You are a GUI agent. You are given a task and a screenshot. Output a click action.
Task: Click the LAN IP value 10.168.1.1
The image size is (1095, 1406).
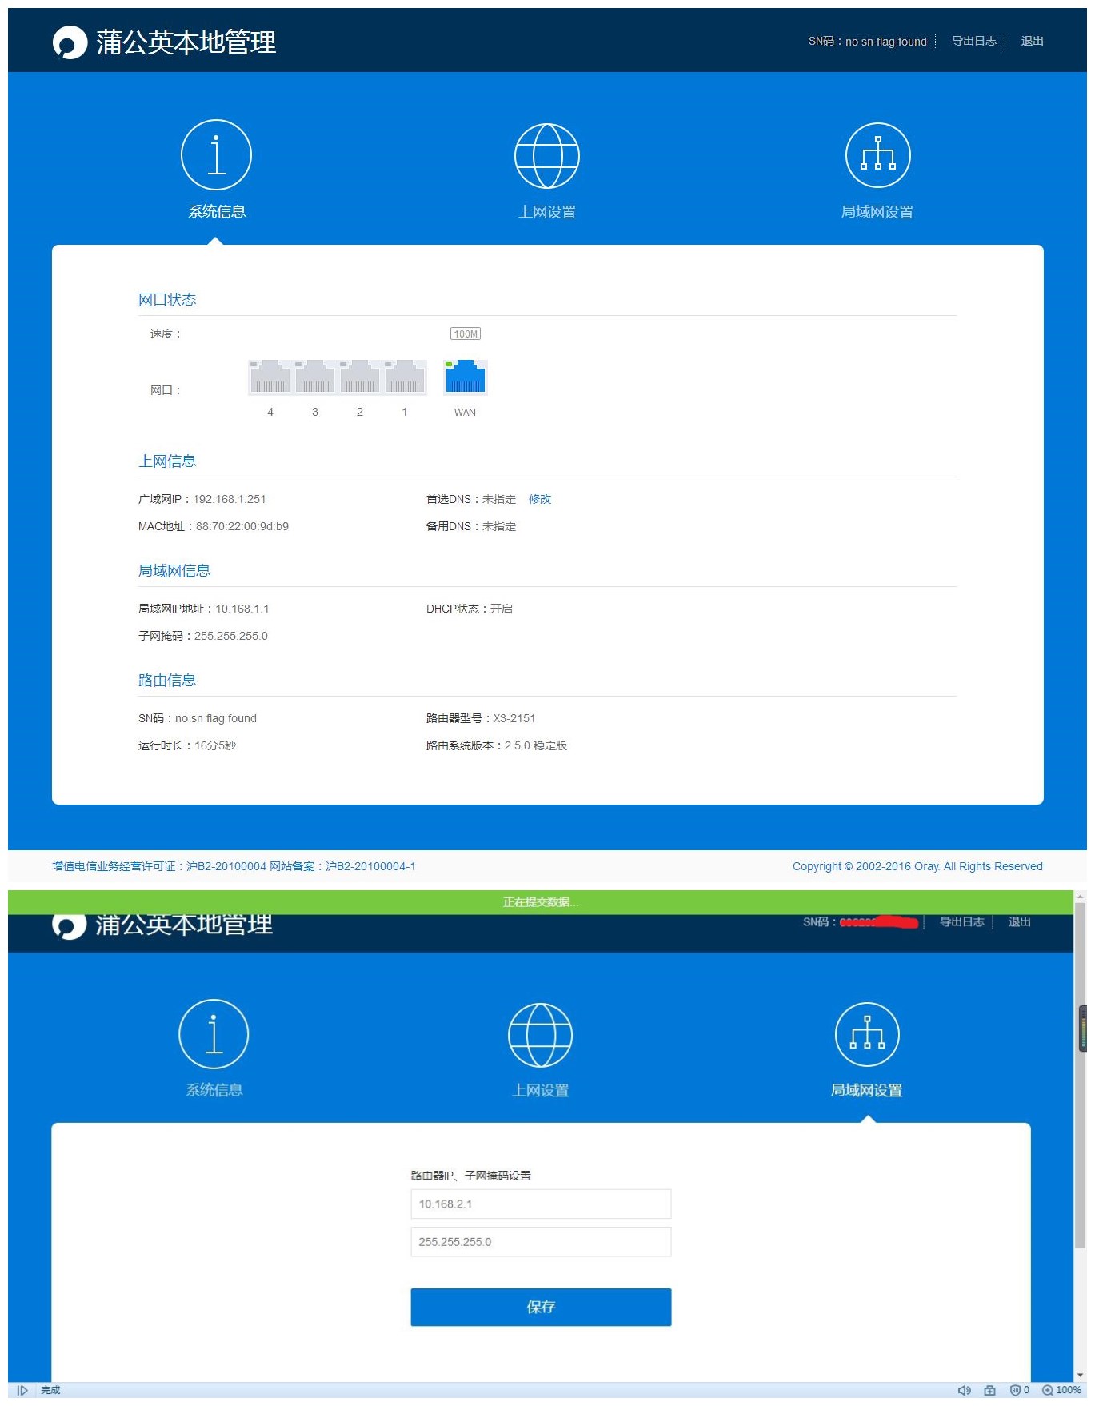pos(242,609)
